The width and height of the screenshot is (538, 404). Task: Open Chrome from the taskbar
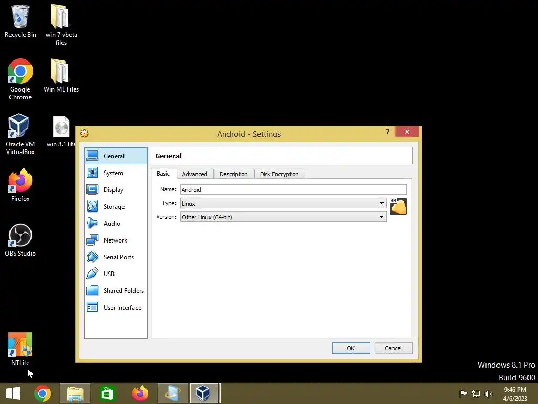point(43,393)
